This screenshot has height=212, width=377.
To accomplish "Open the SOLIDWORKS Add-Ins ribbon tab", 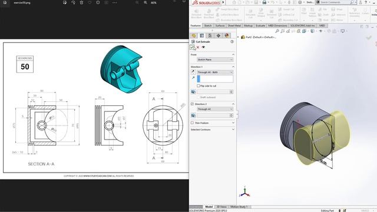I will point(302,26).
